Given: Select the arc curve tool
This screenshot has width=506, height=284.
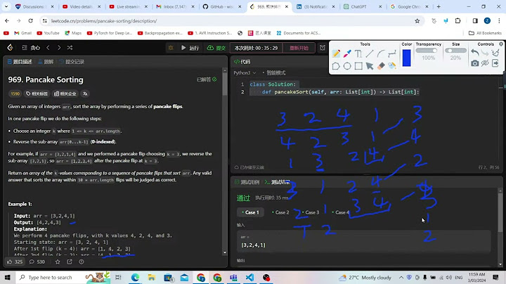Looking at the screenshot, I should [381, 53].
